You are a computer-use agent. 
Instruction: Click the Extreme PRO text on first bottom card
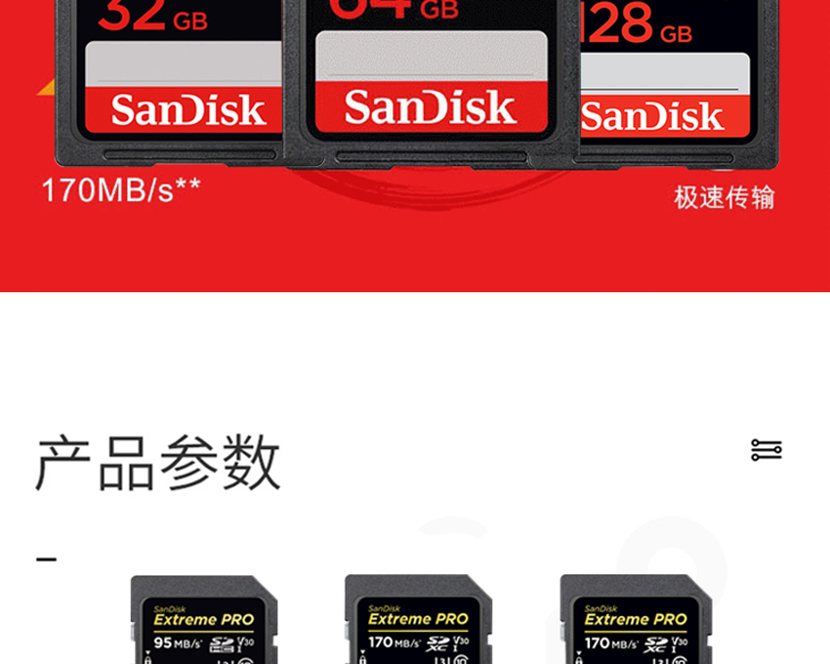204,619
